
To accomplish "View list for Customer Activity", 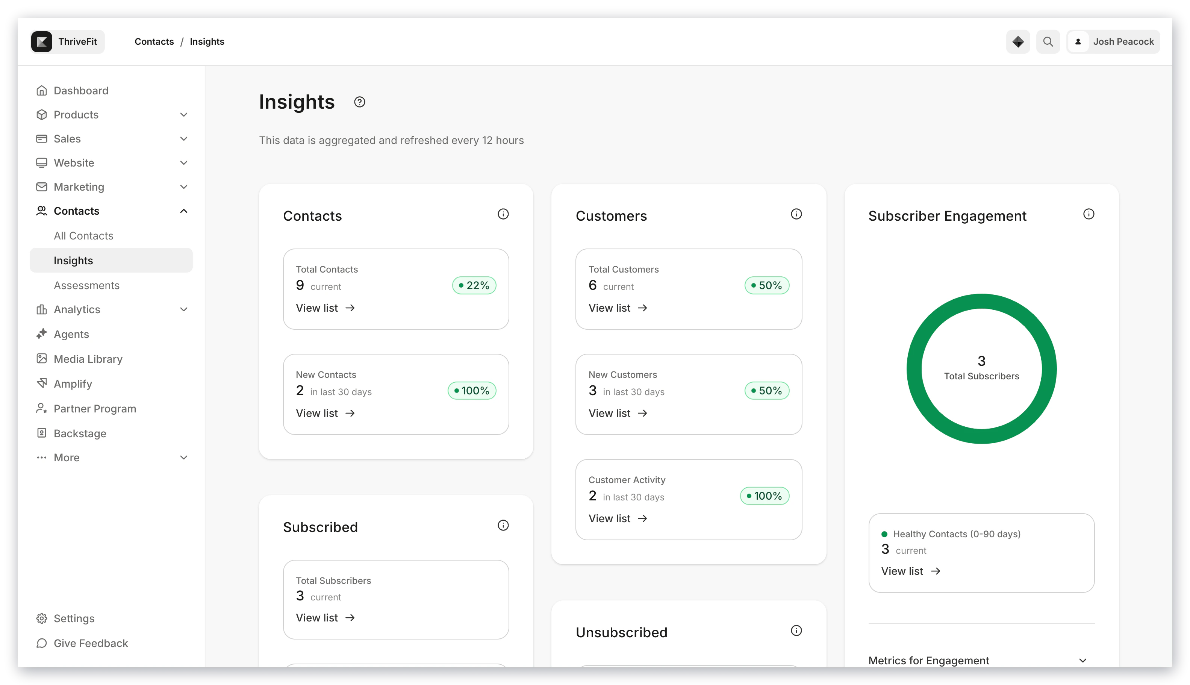I will click(x=618, y=518).
